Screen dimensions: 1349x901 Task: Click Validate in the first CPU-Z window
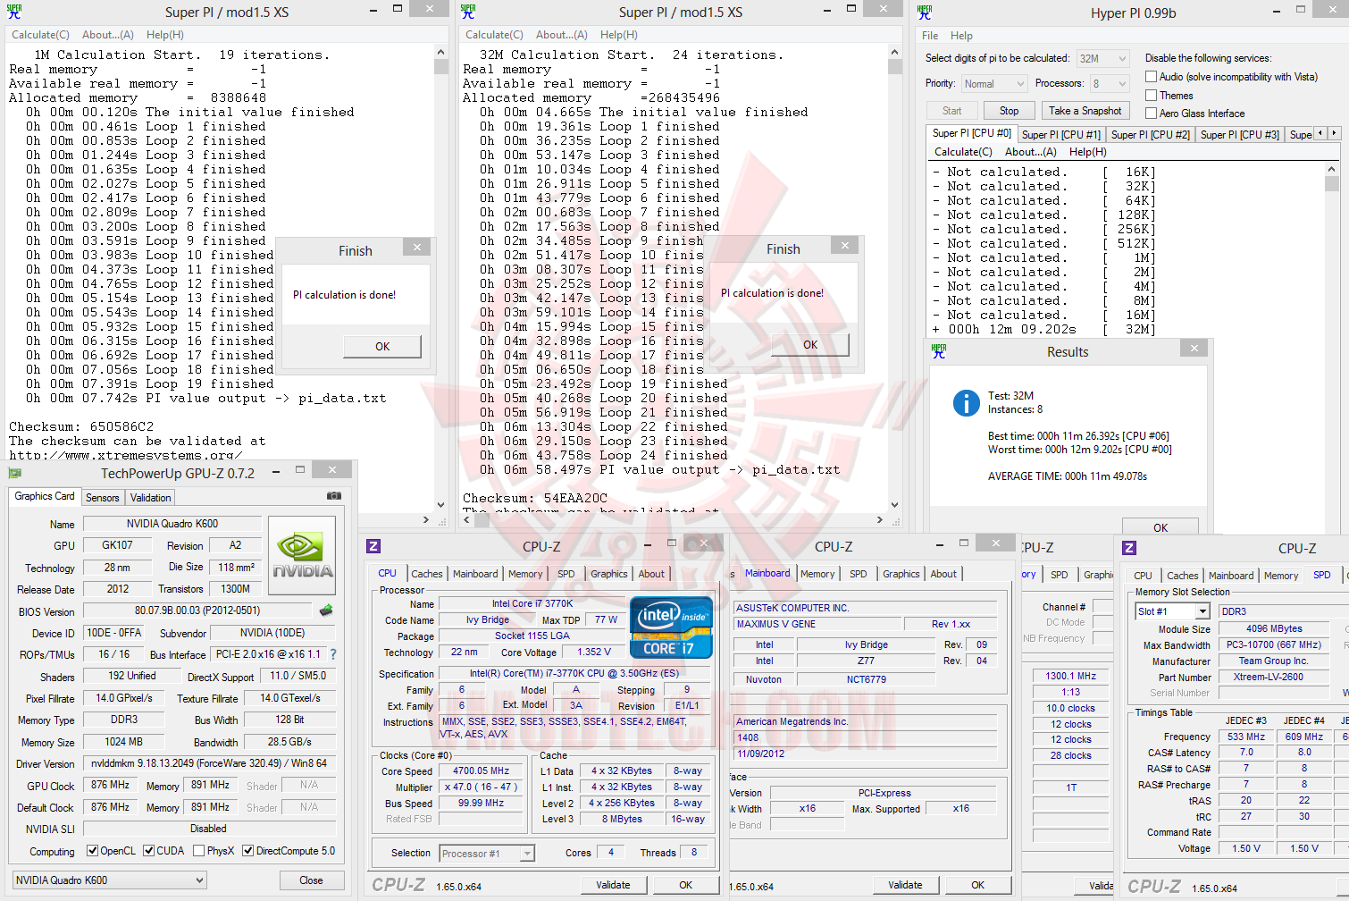click(613, 885)
